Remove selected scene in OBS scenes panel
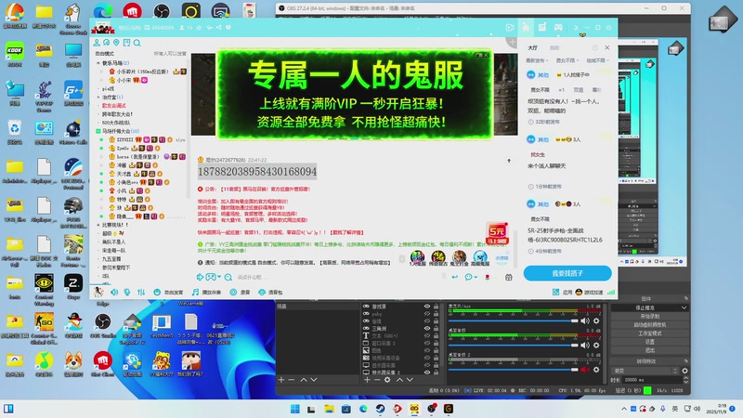Screen dimensions: 743x418 click(x=292, y=380)
